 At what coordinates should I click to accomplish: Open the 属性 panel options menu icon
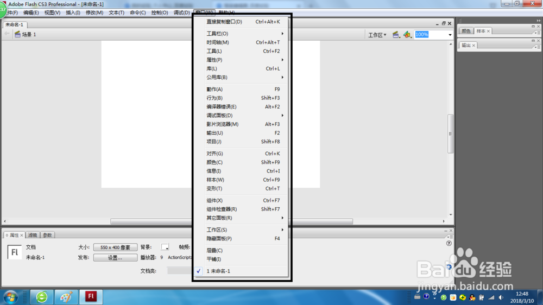[450, 237]
